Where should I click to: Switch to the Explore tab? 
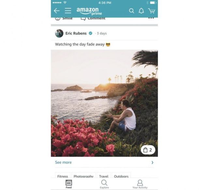(x=104, y=184)
